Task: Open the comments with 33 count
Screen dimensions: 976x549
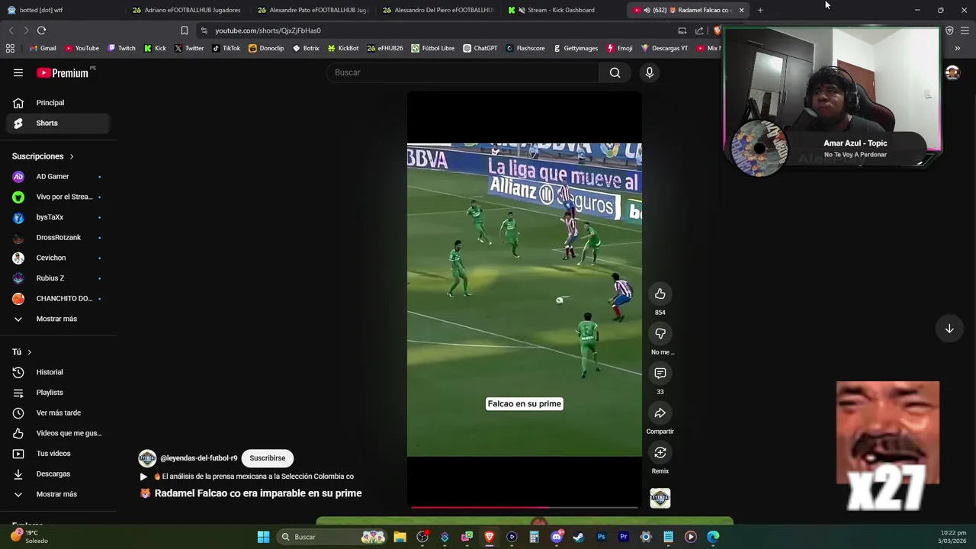Action: pos(660,374)
